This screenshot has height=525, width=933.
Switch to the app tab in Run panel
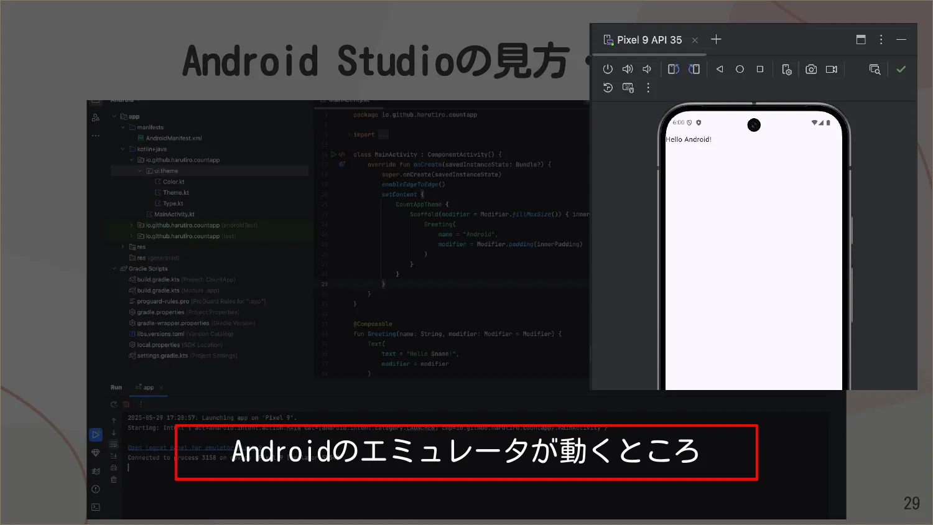pos(148,387)
